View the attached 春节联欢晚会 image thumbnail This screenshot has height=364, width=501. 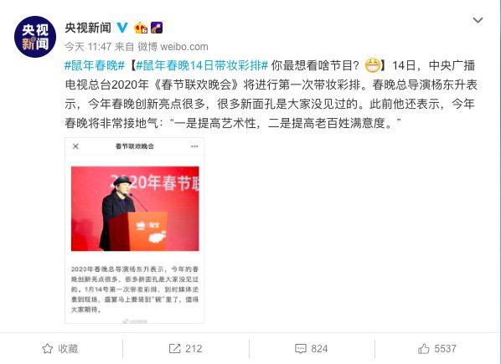pos(134,231)
